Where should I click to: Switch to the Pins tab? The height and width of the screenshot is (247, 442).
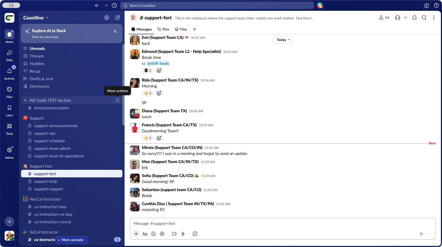163,29
